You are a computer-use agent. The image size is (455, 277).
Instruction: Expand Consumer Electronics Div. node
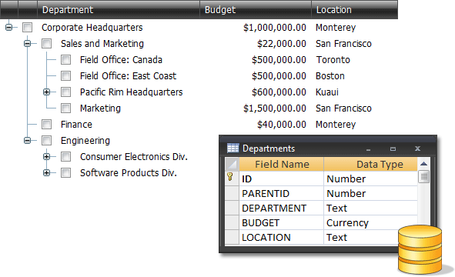point(46,157)
